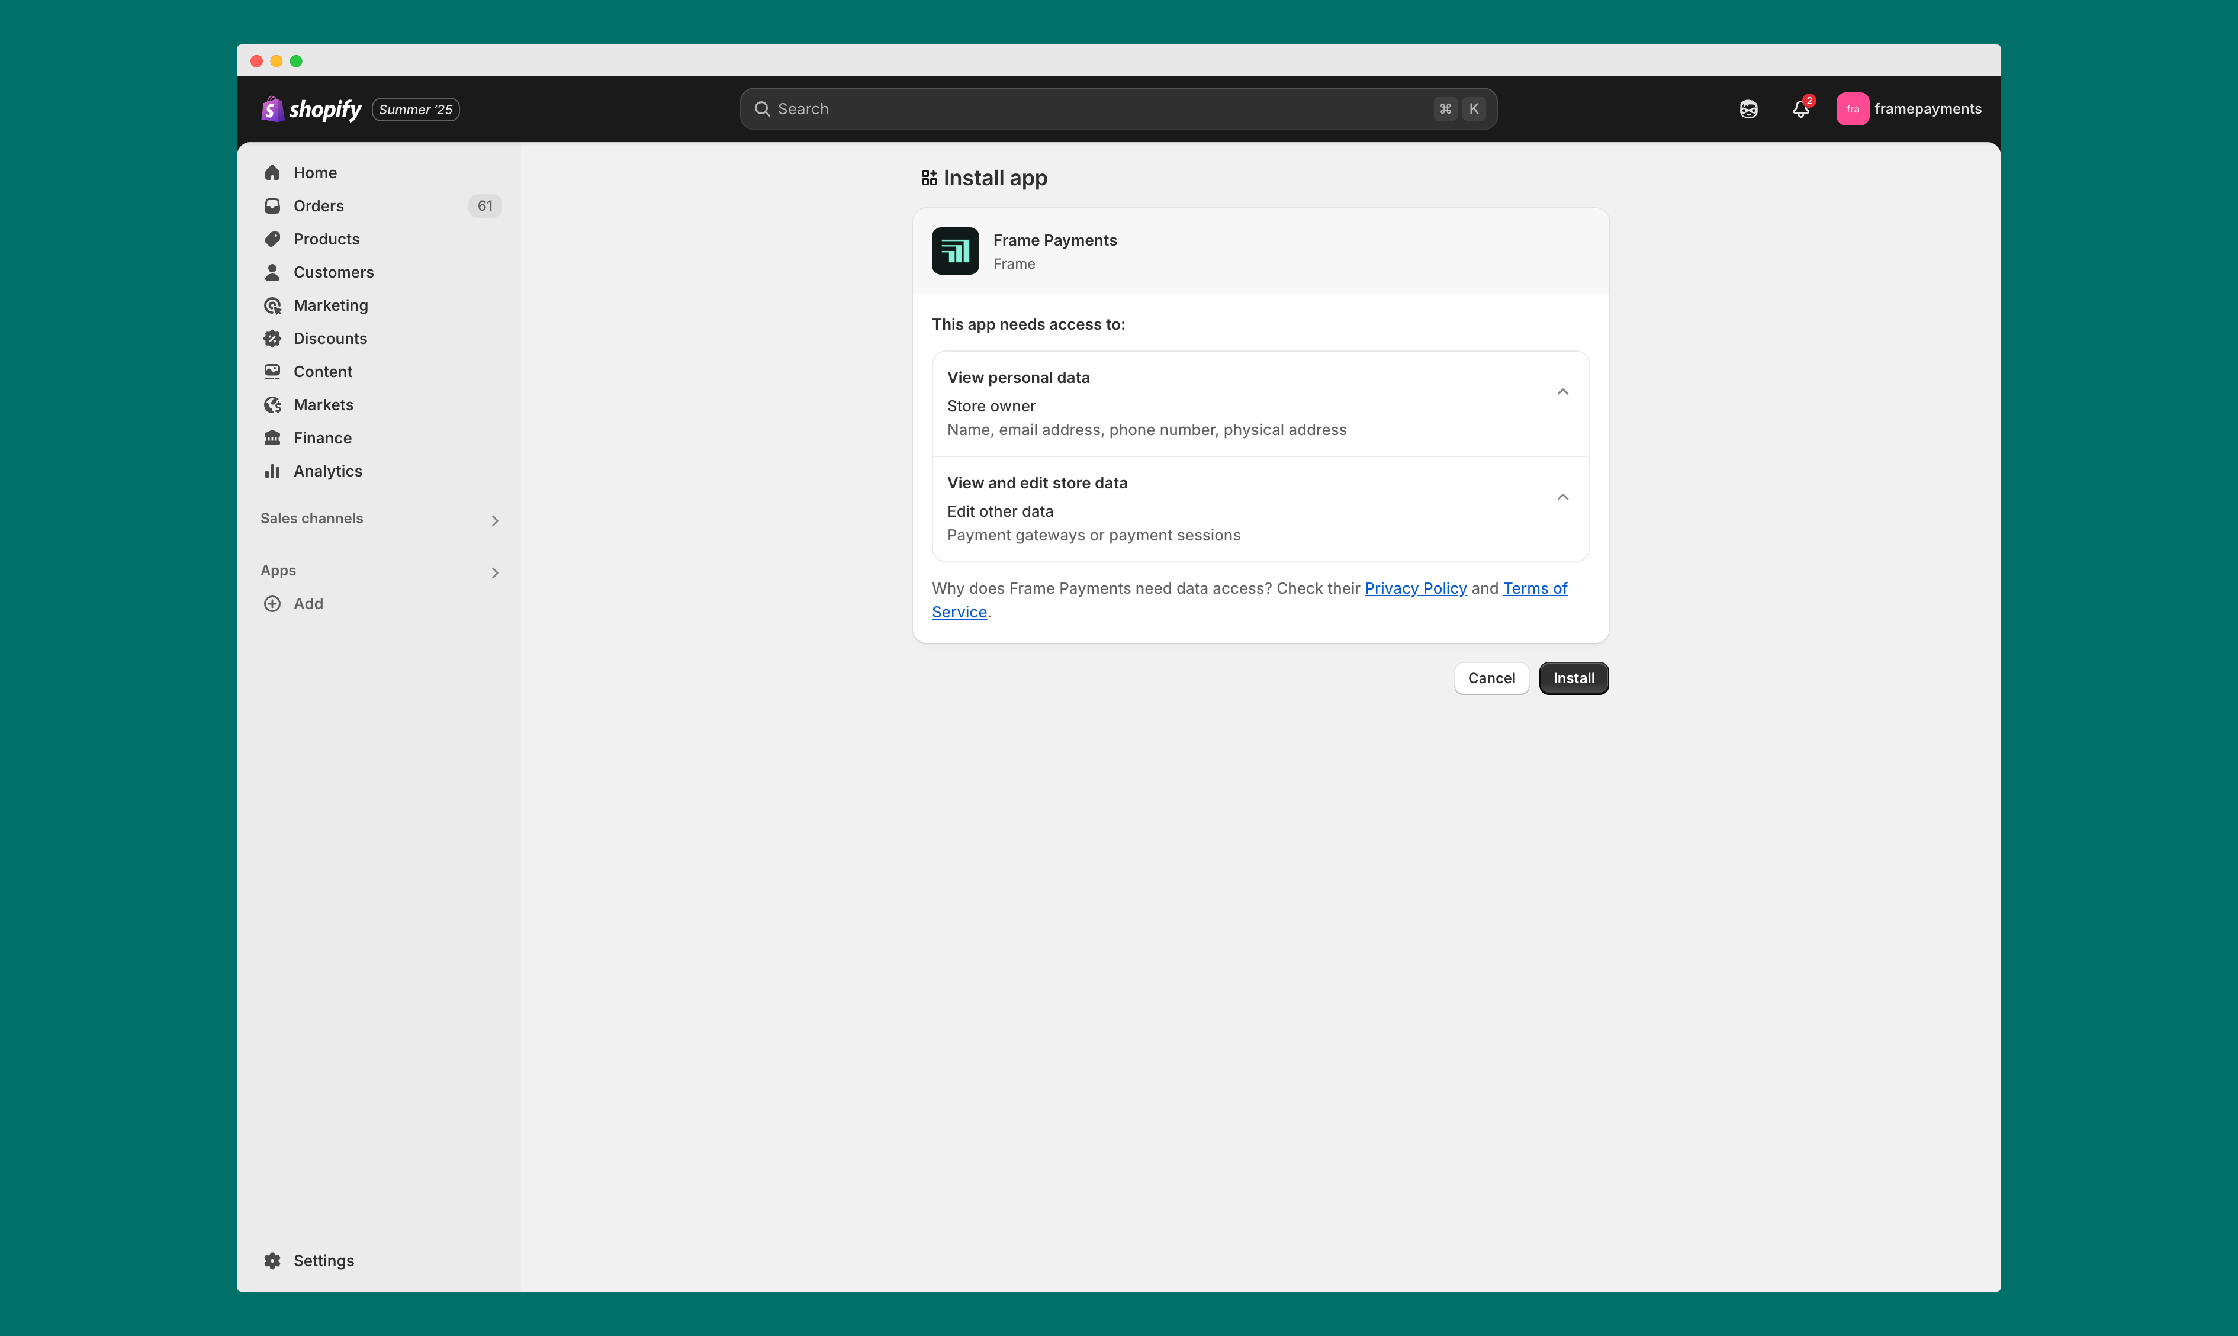The image size is (2238, 1336).
Task: Click the Orders inbox icon
Action: click(272, 206)
